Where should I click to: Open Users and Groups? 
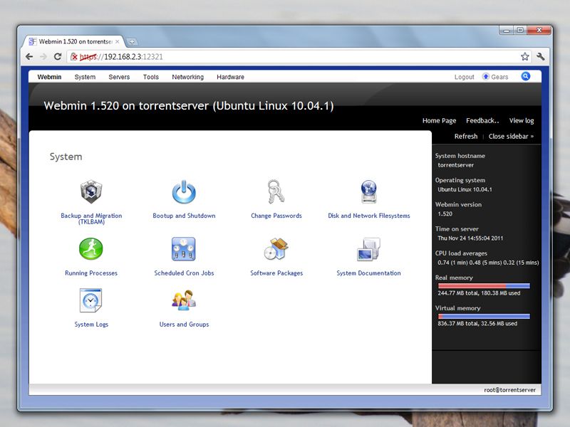click(x=184, y=302)
